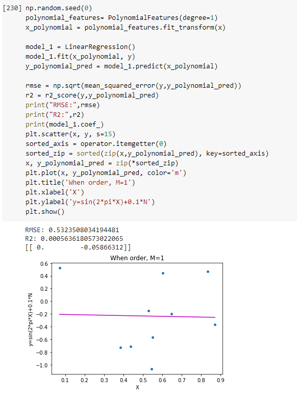The image size is (297, 399).
Task: Click the plt.show() line
Action: coord(45,211)
